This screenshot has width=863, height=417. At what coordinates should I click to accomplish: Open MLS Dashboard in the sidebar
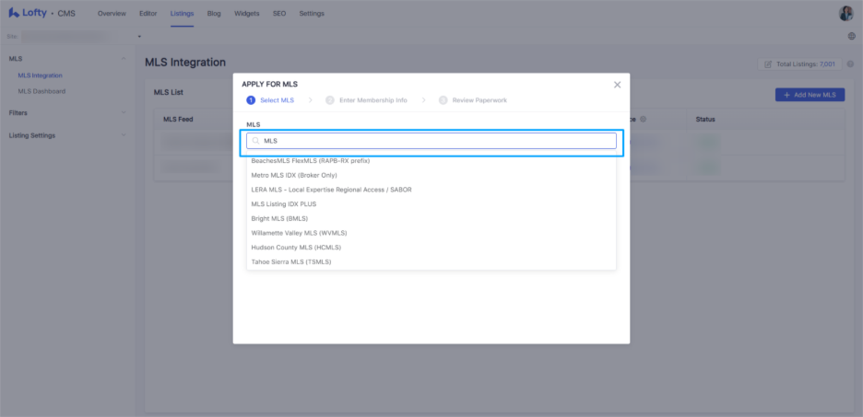pos(41,91)
